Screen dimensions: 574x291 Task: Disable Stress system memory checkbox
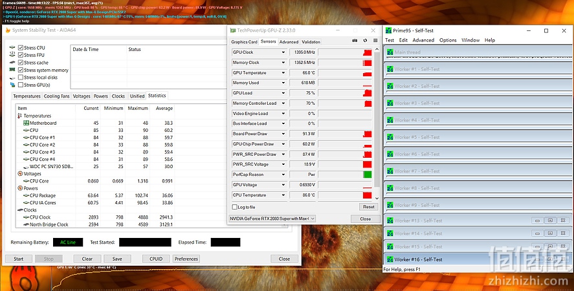(21, 70)
